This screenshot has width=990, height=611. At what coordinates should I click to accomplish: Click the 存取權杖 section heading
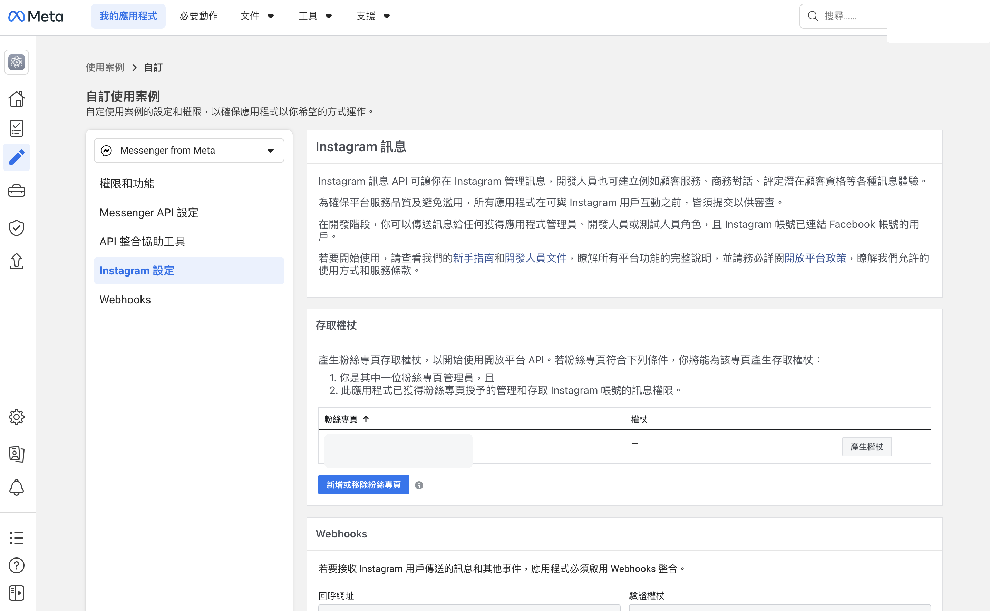coord(336,325)
